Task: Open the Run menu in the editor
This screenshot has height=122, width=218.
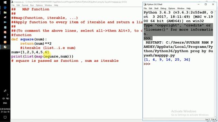Action: click(32, 5)
